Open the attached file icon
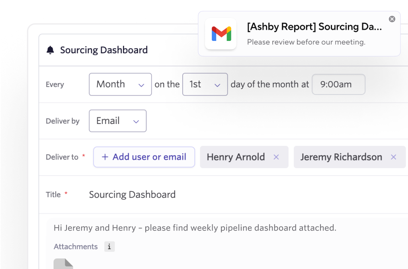Viewport: 408px width, 269px height. [x=63, y=263]
